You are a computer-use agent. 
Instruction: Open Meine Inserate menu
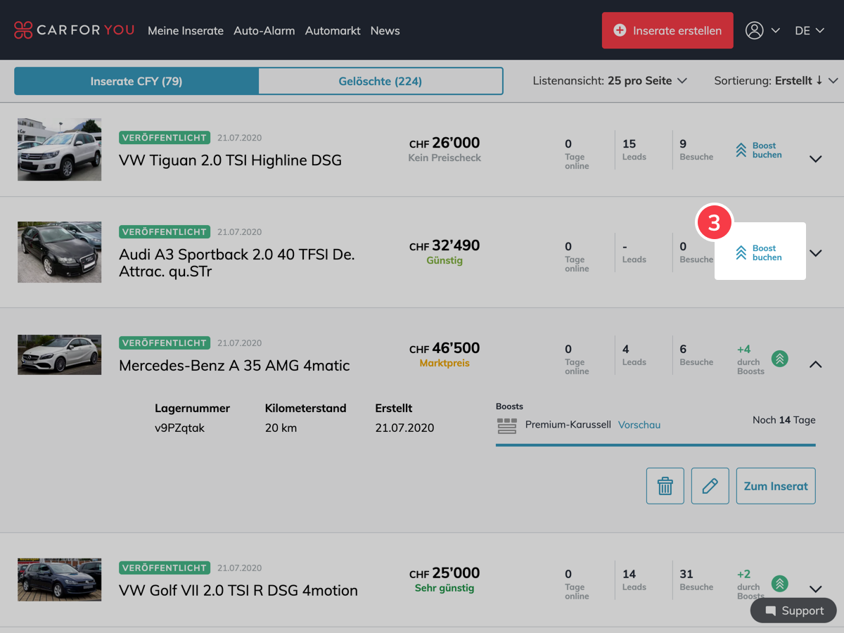(186, 31)
